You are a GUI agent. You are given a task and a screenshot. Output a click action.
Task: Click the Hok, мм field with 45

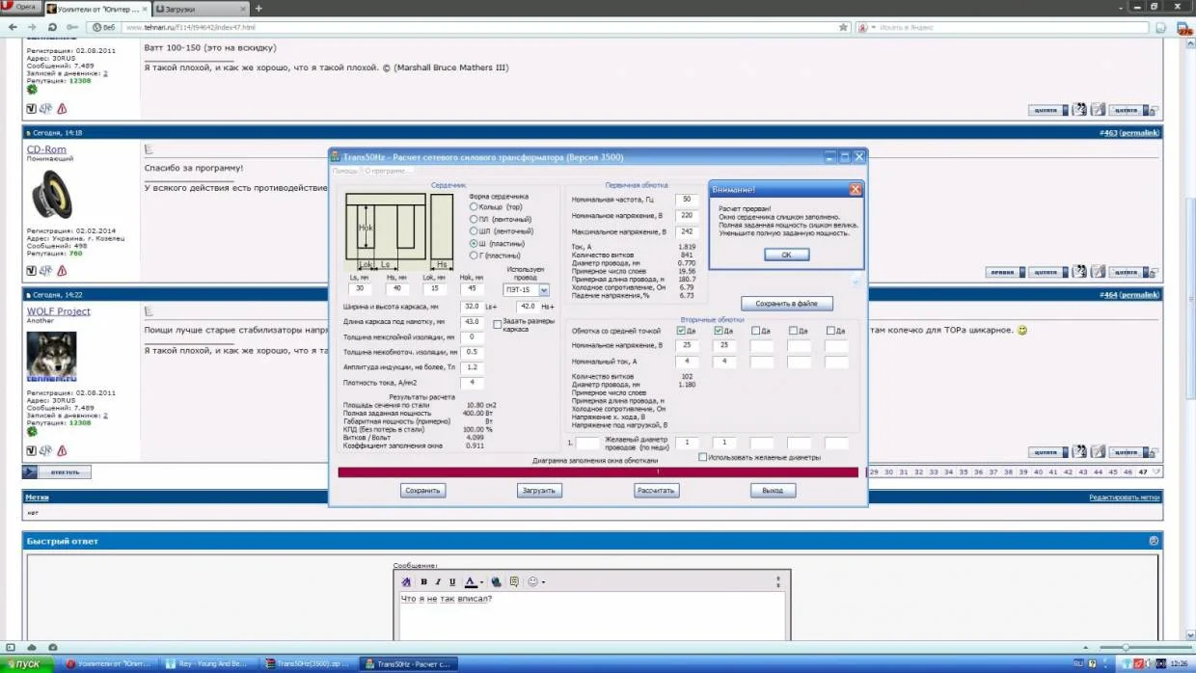472,289
